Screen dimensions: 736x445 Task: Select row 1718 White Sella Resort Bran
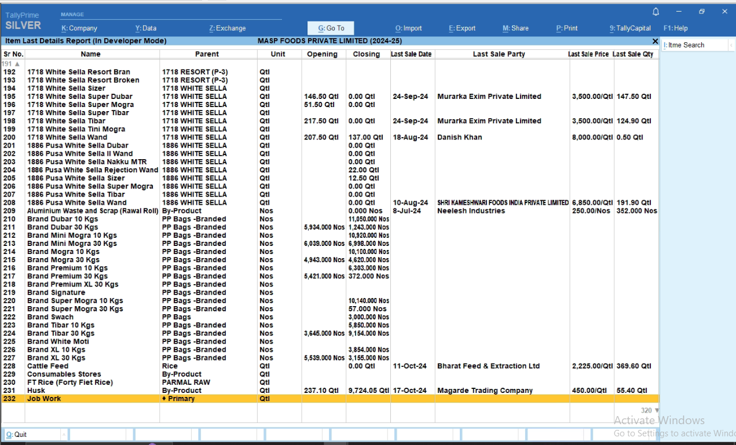coord(330,72)
